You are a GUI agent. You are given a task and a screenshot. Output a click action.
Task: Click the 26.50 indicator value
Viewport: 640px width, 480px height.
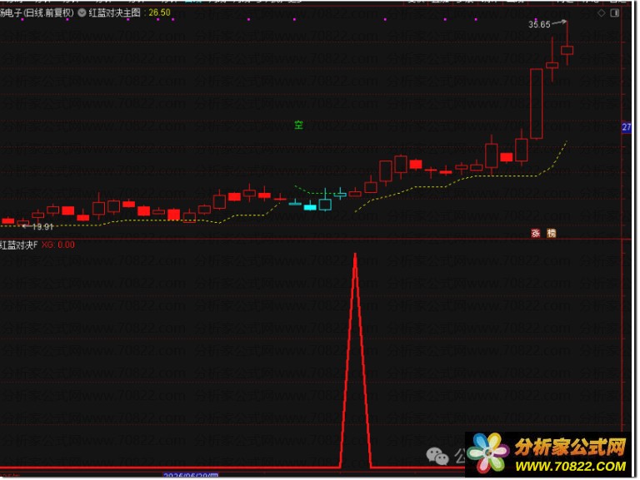tap(160, 12)
